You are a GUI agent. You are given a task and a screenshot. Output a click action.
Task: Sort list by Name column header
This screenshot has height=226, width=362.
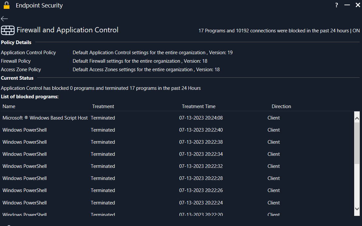pyautogui.click(x=9, y=106)
